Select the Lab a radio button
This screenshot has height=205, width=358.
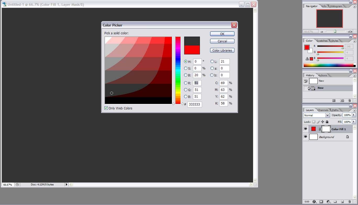pos(212,68)
